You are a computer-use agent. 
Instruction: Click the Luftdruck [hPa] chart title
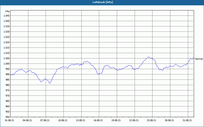[103, 2]
